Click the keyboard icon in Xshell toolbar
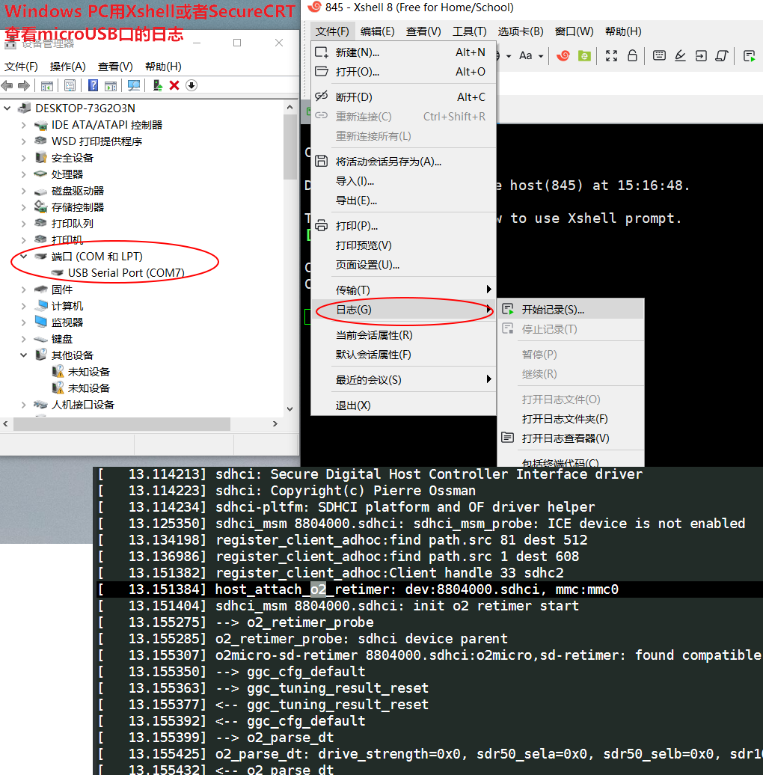The image size is (763, 775). point(659,55)
